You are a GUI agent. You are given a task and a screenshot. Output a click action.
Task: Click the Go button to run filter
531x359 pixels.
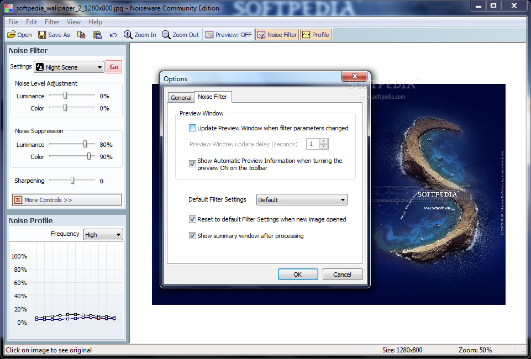[114, 67]
